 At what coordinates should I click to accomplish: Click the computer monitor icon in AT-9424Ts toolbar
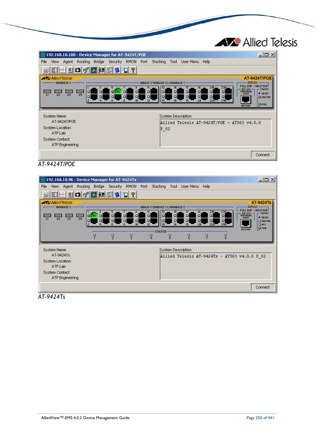pyautogui.click(x=125, y=195)
